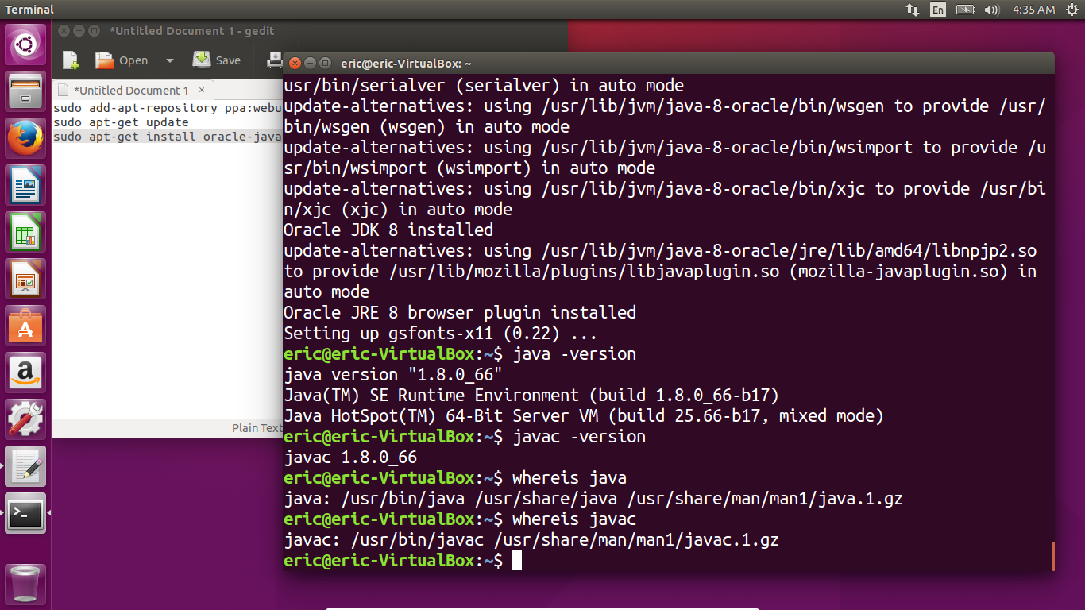Create a new document in gedit
This screenshot has width=1085, height=610.
[70, 60]
